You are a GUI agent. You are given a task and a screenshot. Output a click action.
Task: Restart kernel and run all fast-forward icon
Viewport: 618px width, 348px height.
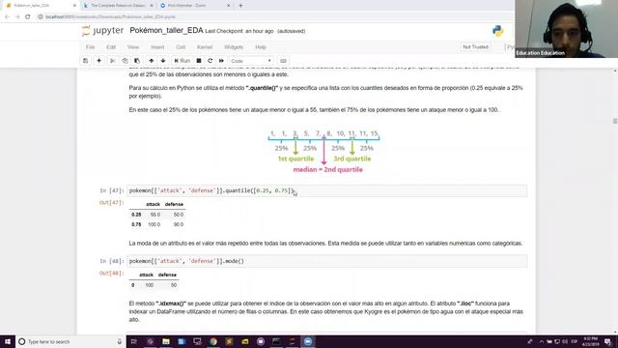click(221, 61)
